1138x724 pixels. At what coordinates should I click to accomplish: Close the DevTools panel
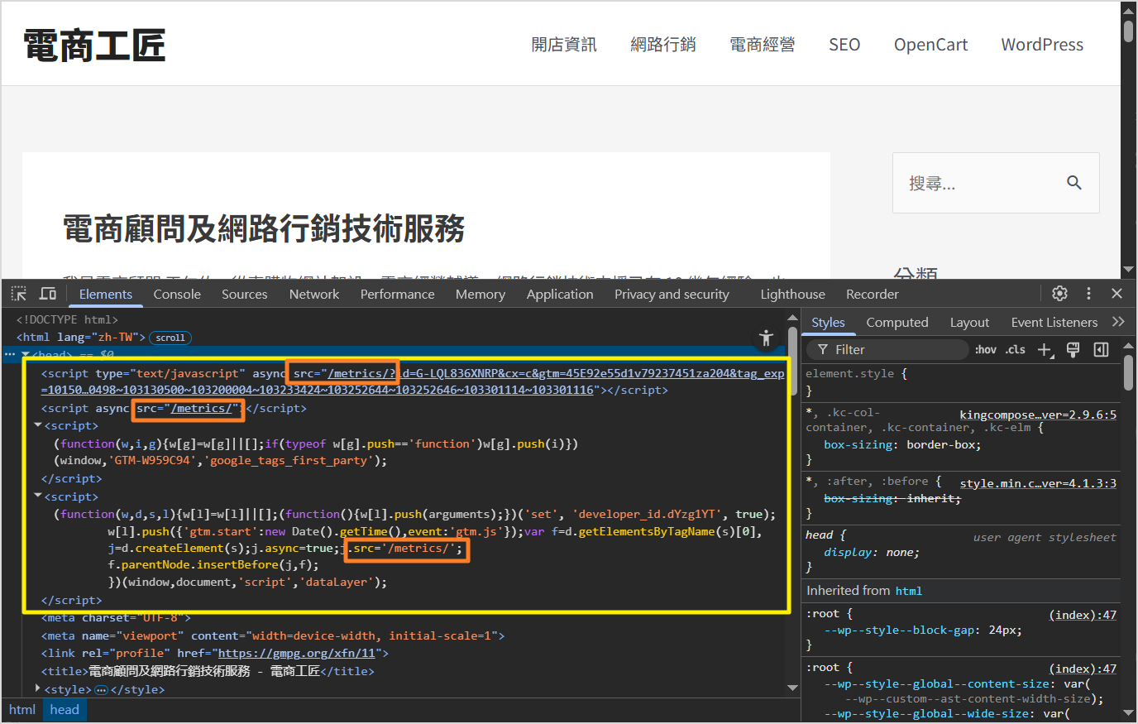pos(1116,294)
